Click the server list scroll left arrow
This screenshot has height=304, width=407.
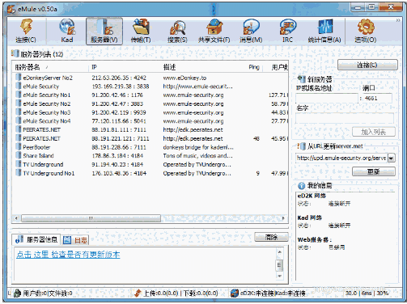point(16,218)
